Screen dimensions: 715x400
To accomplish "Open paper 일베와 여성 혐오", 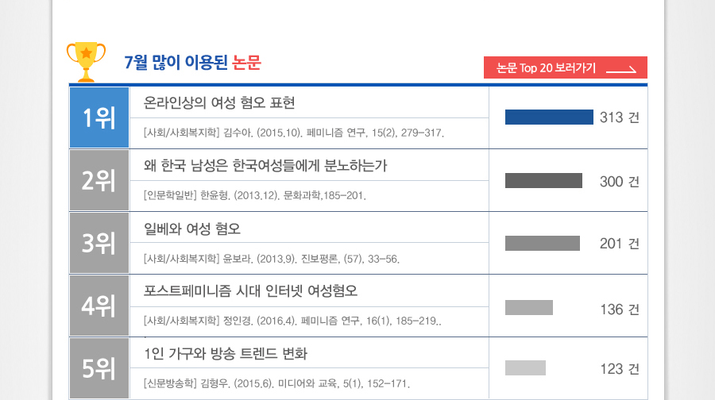I will [x=192, y=229].
